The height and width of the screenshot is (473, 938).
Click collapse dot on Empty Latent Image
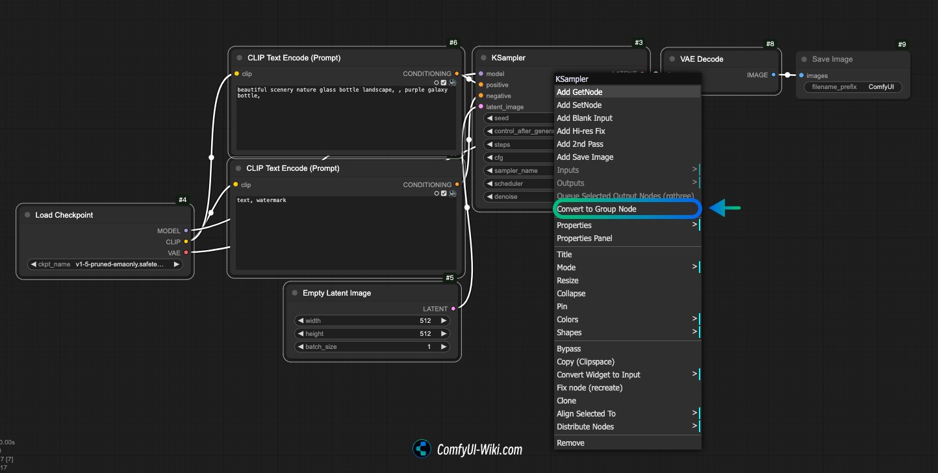click(295, 293)
